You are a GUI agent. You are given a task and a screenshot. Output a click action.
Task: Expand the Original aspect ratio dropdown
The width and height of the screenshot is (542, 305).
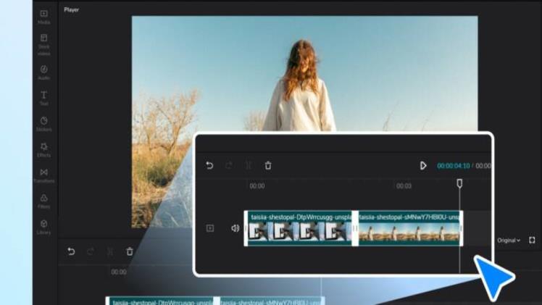tap(509, 240)
